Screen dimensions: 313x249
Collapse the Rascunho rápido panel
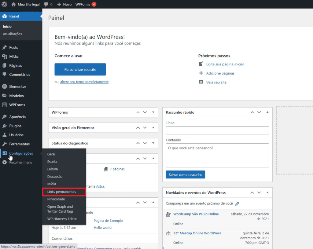click(x=267, y=112)
